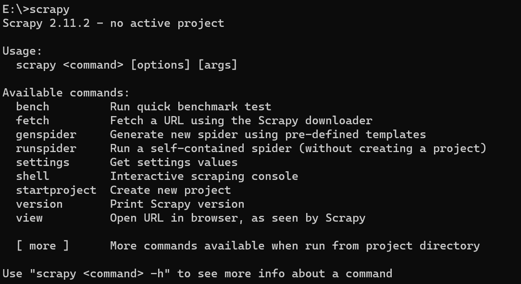Click 'Create new project' description
The width and height of the screenshot is (521, 284).
pyautogui.click(x=171, y=190)
